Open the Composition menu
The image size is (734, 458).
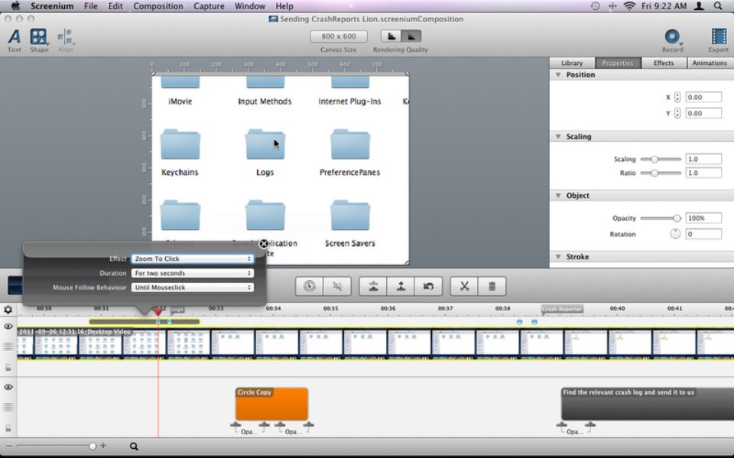click(158, 6)
